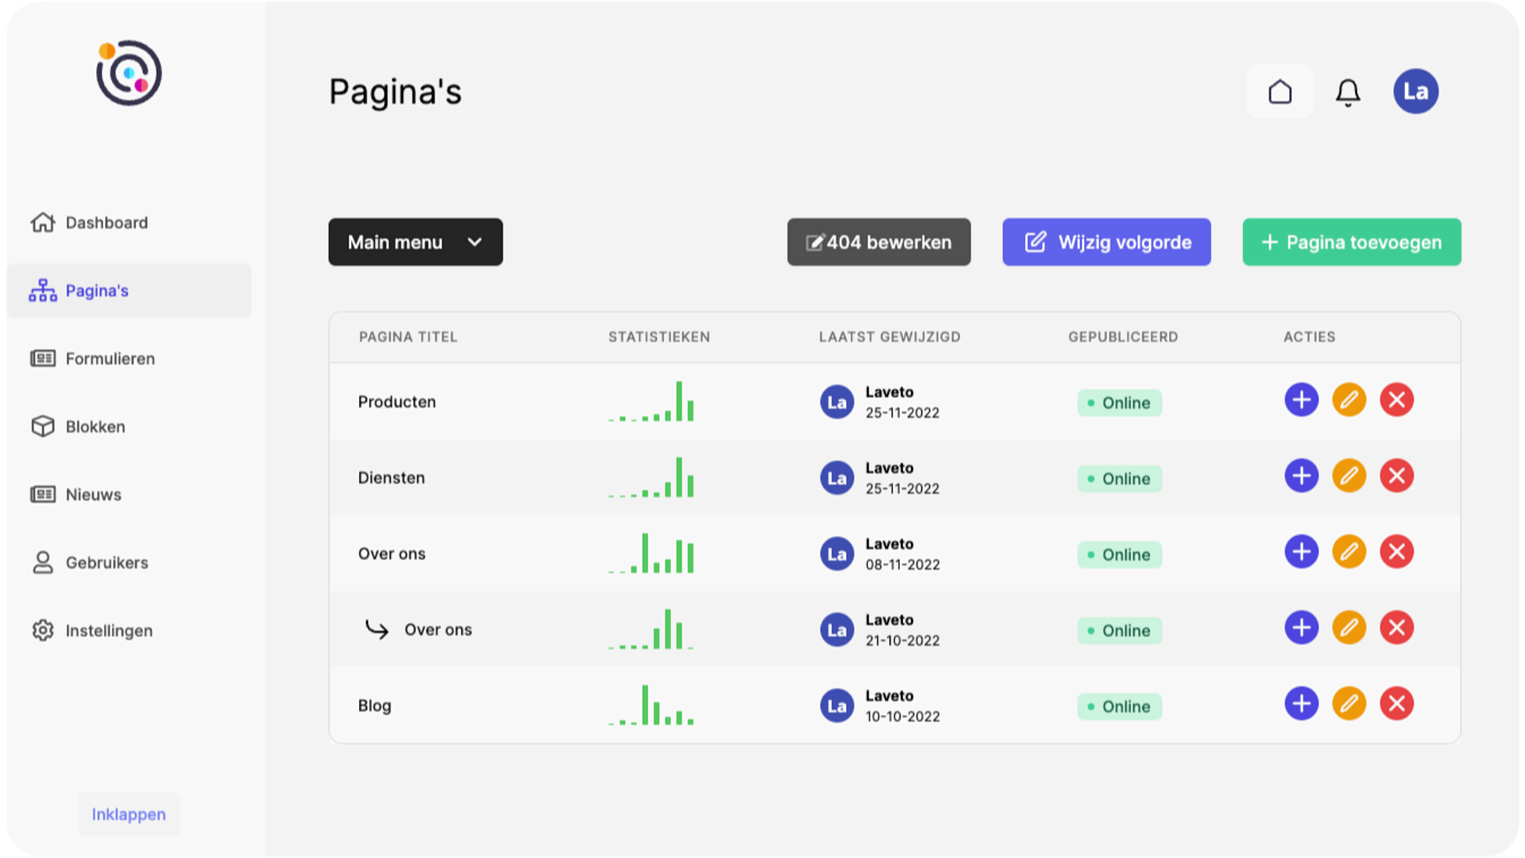This screenshot has width=1525, height=858.
Task: Open notifications via the bell icon
Action: point(1348,92)
